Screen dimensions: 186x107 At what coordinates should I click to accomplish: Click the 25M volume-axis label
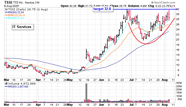[x=179, y=86]
